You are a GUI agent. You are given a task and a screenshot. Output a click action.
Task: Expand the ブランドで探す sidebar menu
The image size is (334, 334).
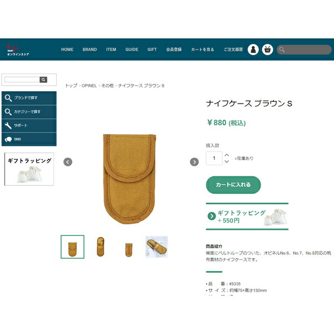[x=29, y=98]
